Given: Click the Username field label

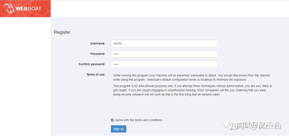Looking at the screenshot, I should pyautogui.click(x=97, y=43).
